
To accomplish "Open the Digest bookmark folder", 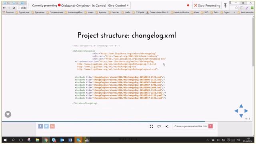I will coord(225,12).
